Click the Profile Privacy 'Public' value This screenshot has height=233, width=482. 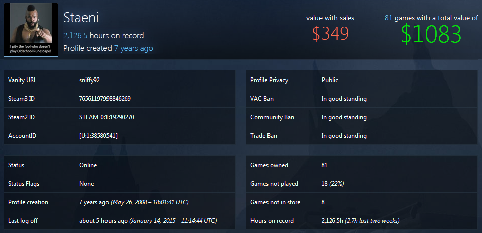pos(330,80)
